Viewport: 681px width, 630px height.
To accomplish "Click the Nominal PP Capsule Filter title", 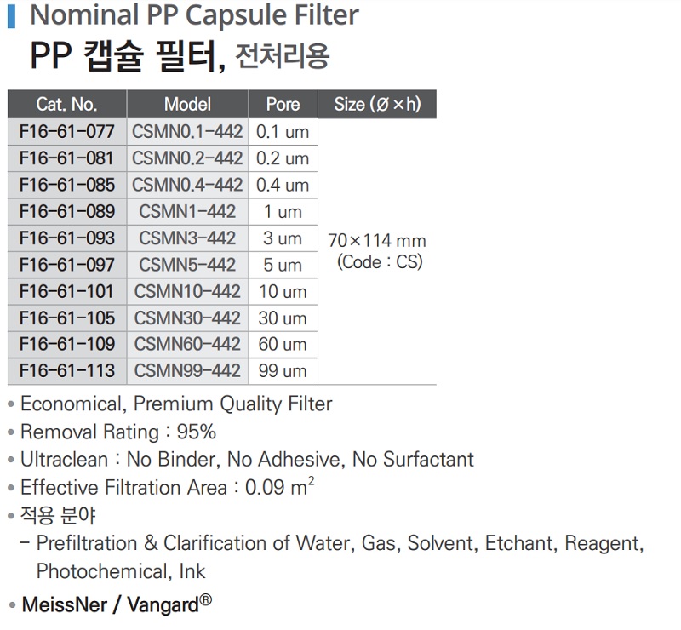I will [x=194, y=15].
